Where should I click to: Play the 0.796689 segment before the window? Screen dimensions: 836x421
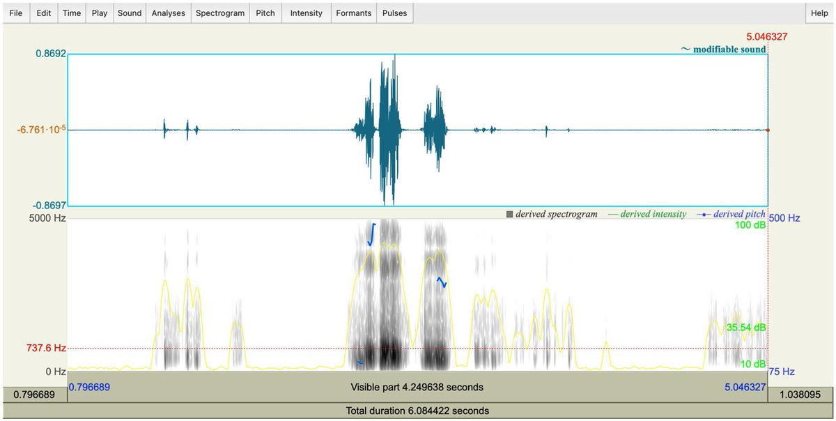34,394
